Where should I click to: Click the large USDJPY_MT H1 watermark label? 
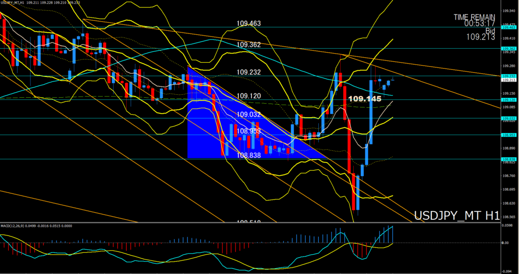[x=457, y=216]
